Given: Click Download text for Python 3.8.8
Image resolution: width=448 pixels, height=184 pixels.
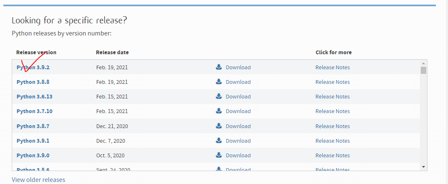Looking at the screenshot, I should coord(238,82).
